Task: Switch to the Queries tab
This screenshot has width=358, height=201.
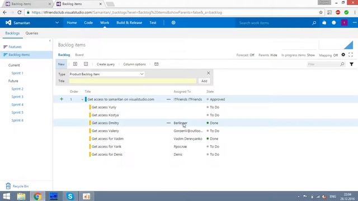Action: [32, 33]
